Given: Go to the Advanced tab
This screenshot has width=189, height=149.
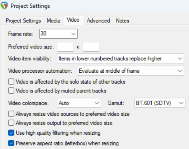Looking at the screenshot, I should pos(98,21).
